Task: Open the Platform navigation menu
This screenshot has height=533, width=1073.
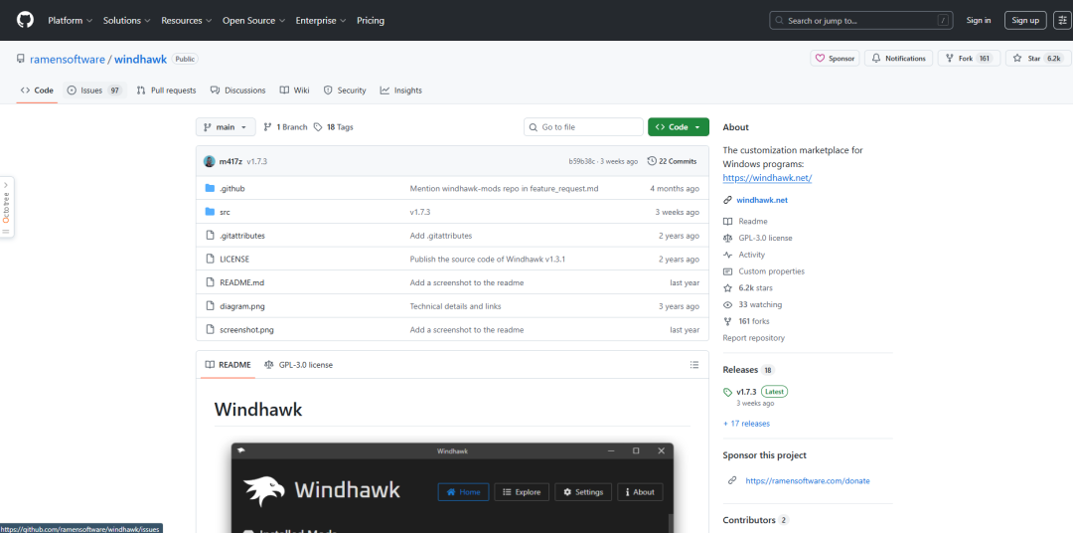Action: [70, 20]
